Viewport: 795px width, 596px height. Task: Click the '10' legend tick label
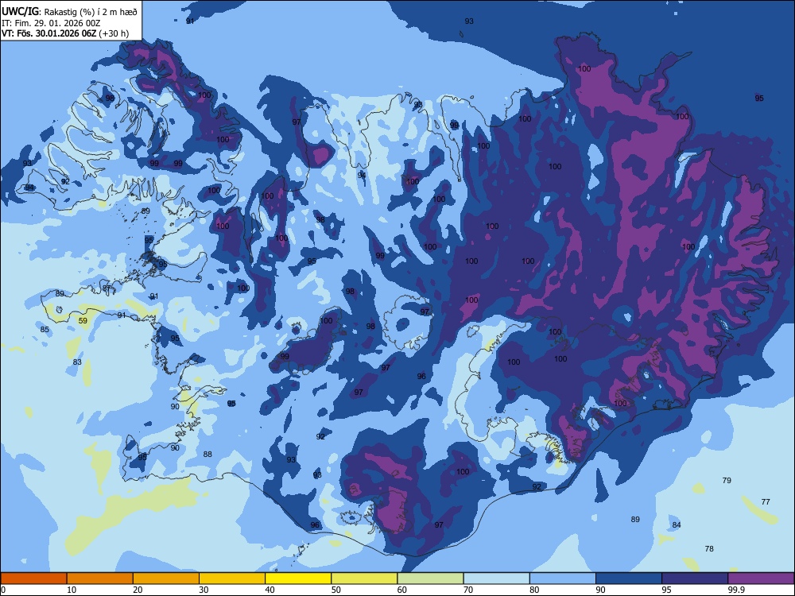click(x=72, y=590)
